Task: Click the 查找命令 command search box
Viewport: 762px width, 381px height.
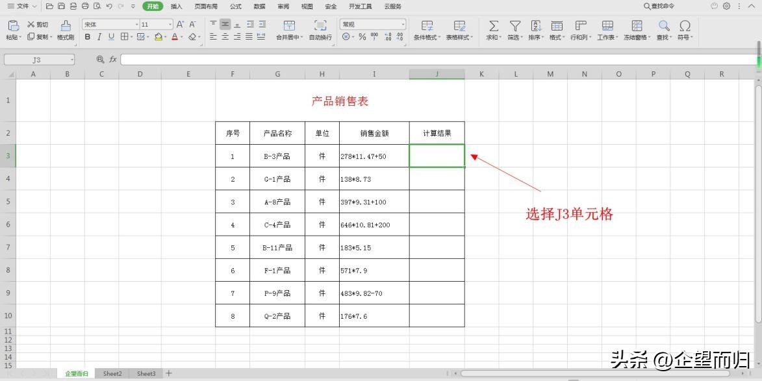Action: pos(659,6)
